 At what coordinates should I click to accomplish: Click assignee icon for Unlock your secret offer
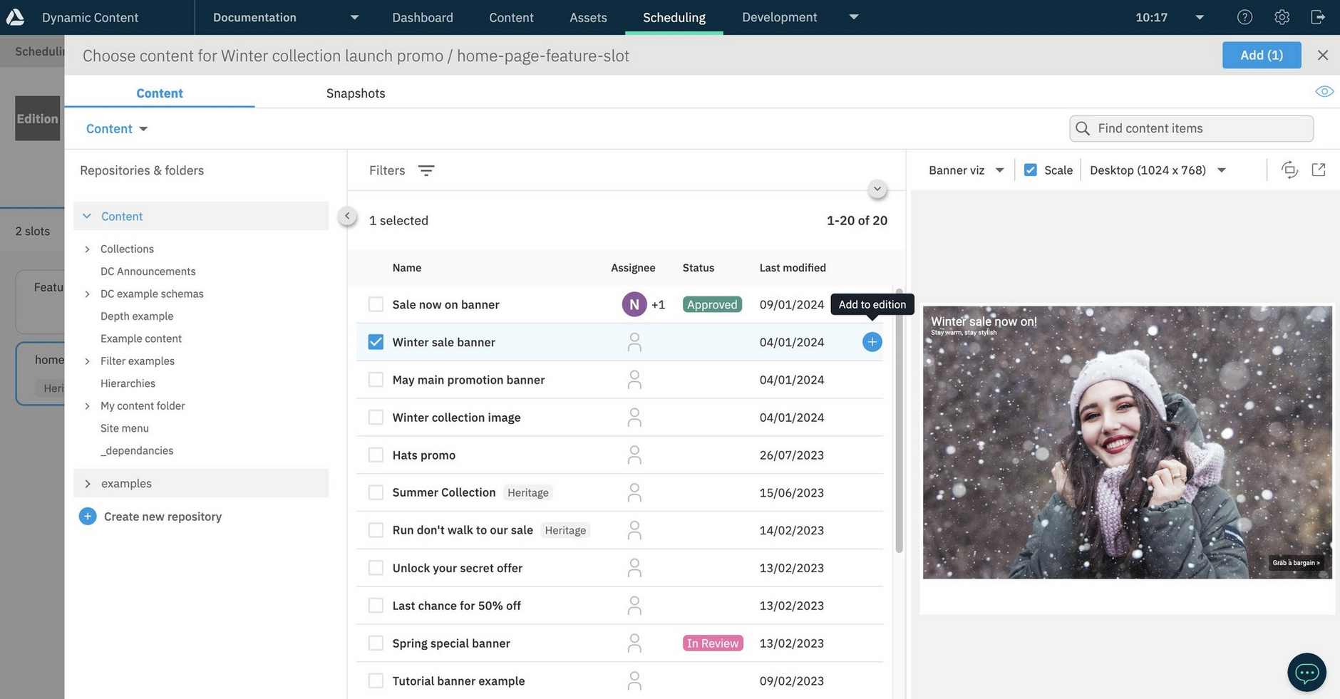coord(634,568)
